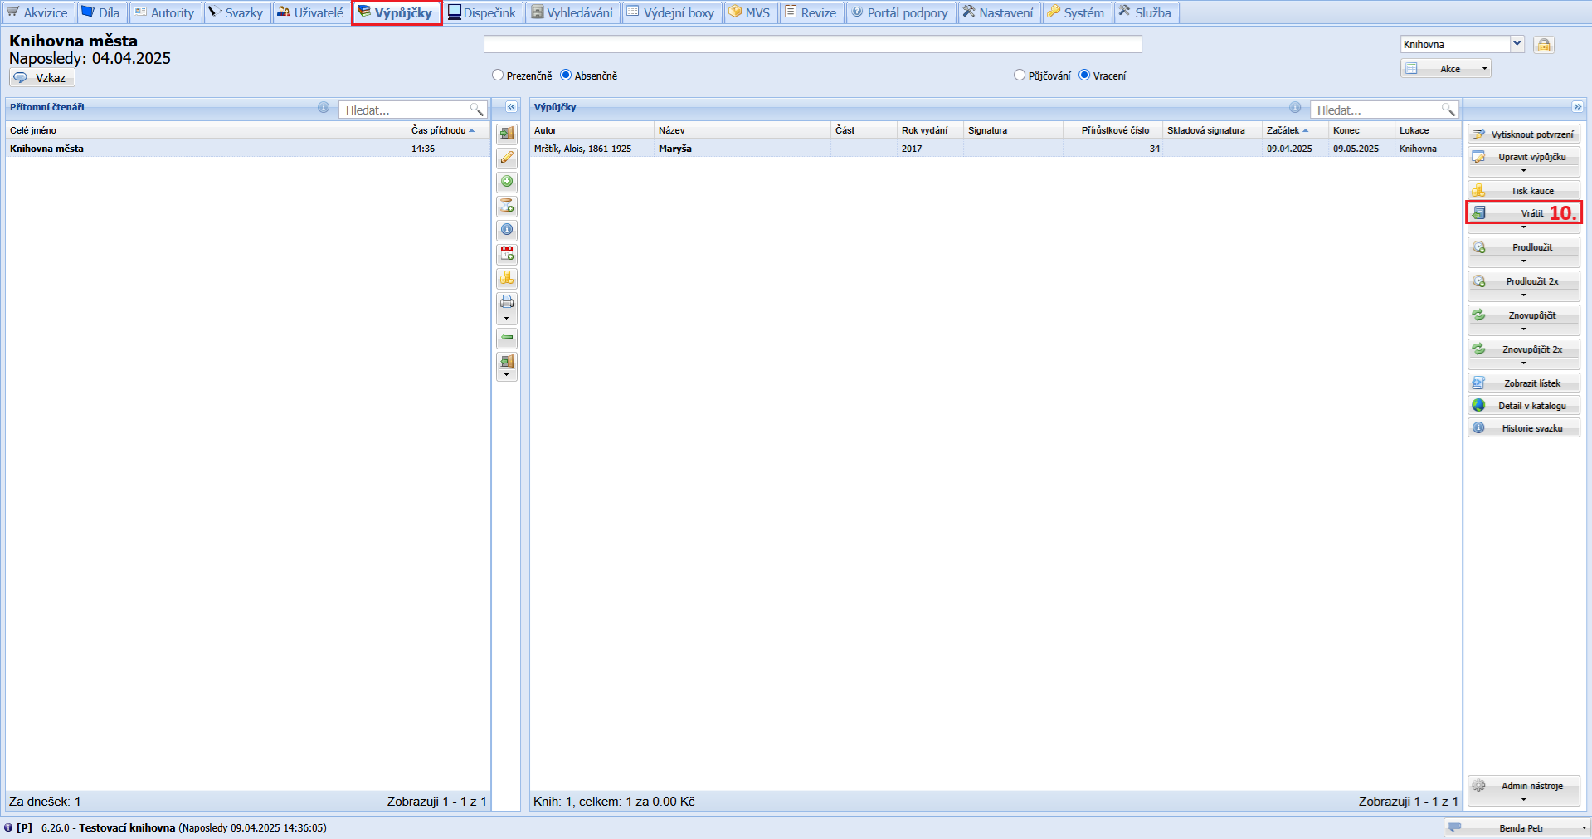Click the Vrátit button
Screen dimensions: 1592x839
[x=1523, y=213]
